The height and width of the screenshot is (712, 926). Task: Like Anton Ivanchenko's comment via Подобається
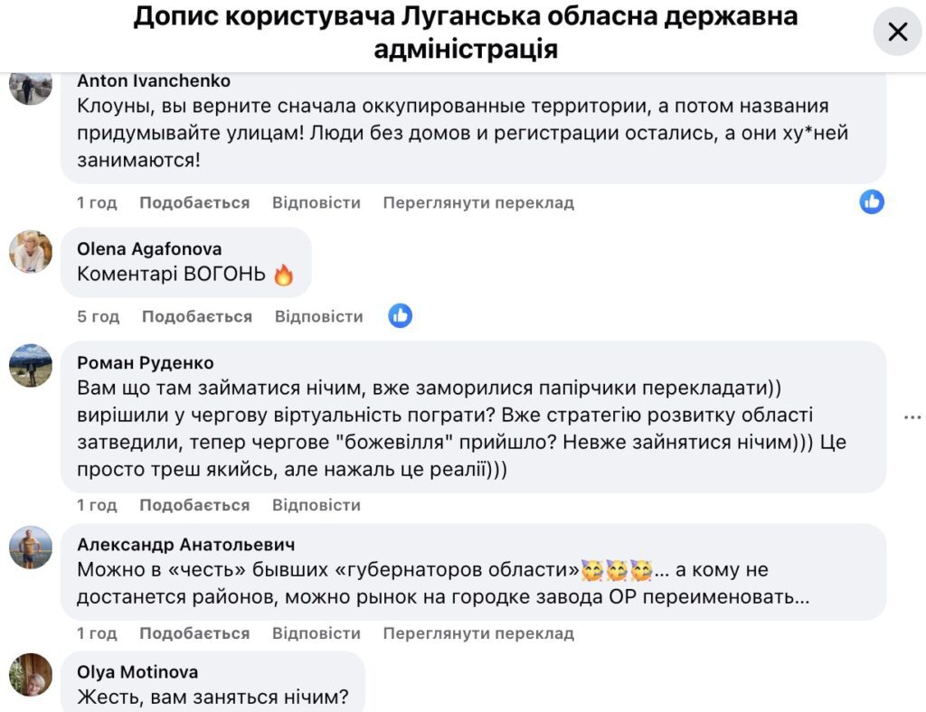pos(195,202)
